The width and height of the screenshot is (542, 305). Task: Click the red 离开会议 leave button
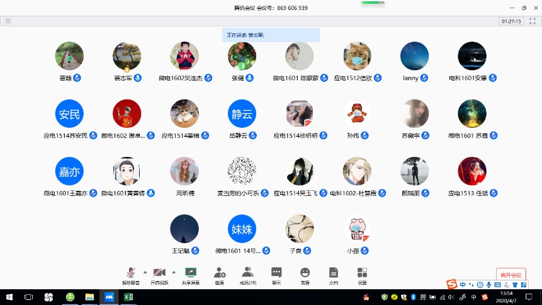point(511,275)
